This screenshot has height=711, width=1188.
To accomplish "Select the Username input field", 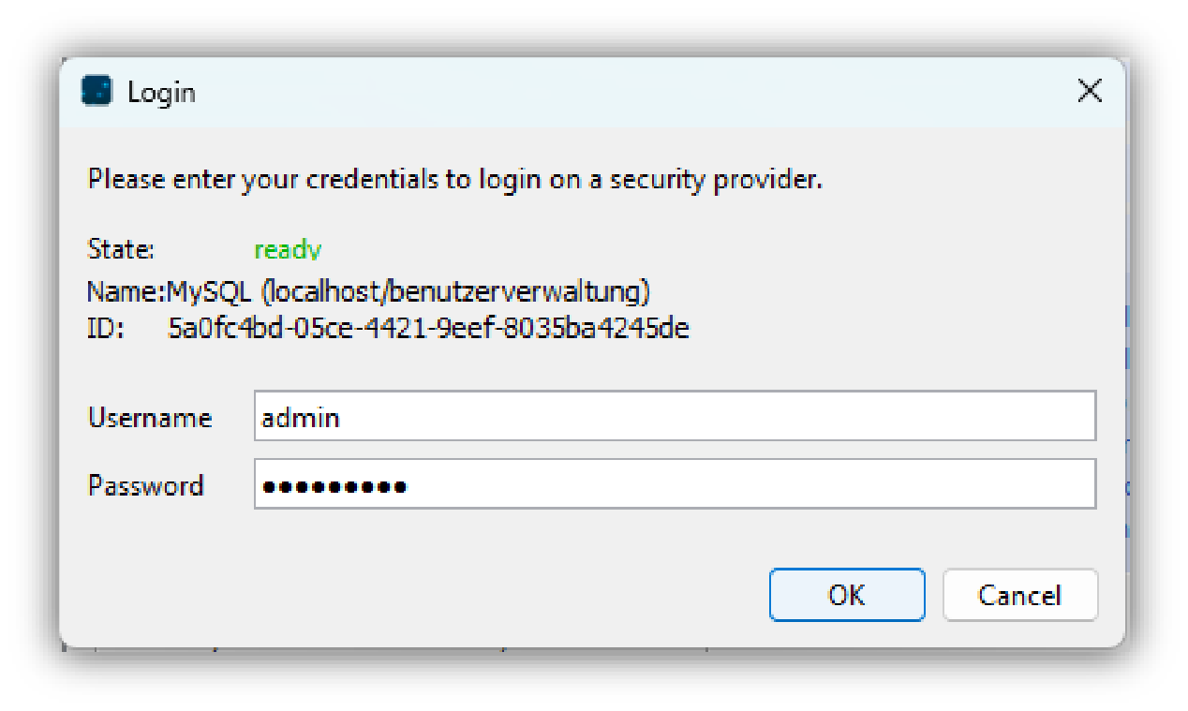I will (x=675, y=417).
